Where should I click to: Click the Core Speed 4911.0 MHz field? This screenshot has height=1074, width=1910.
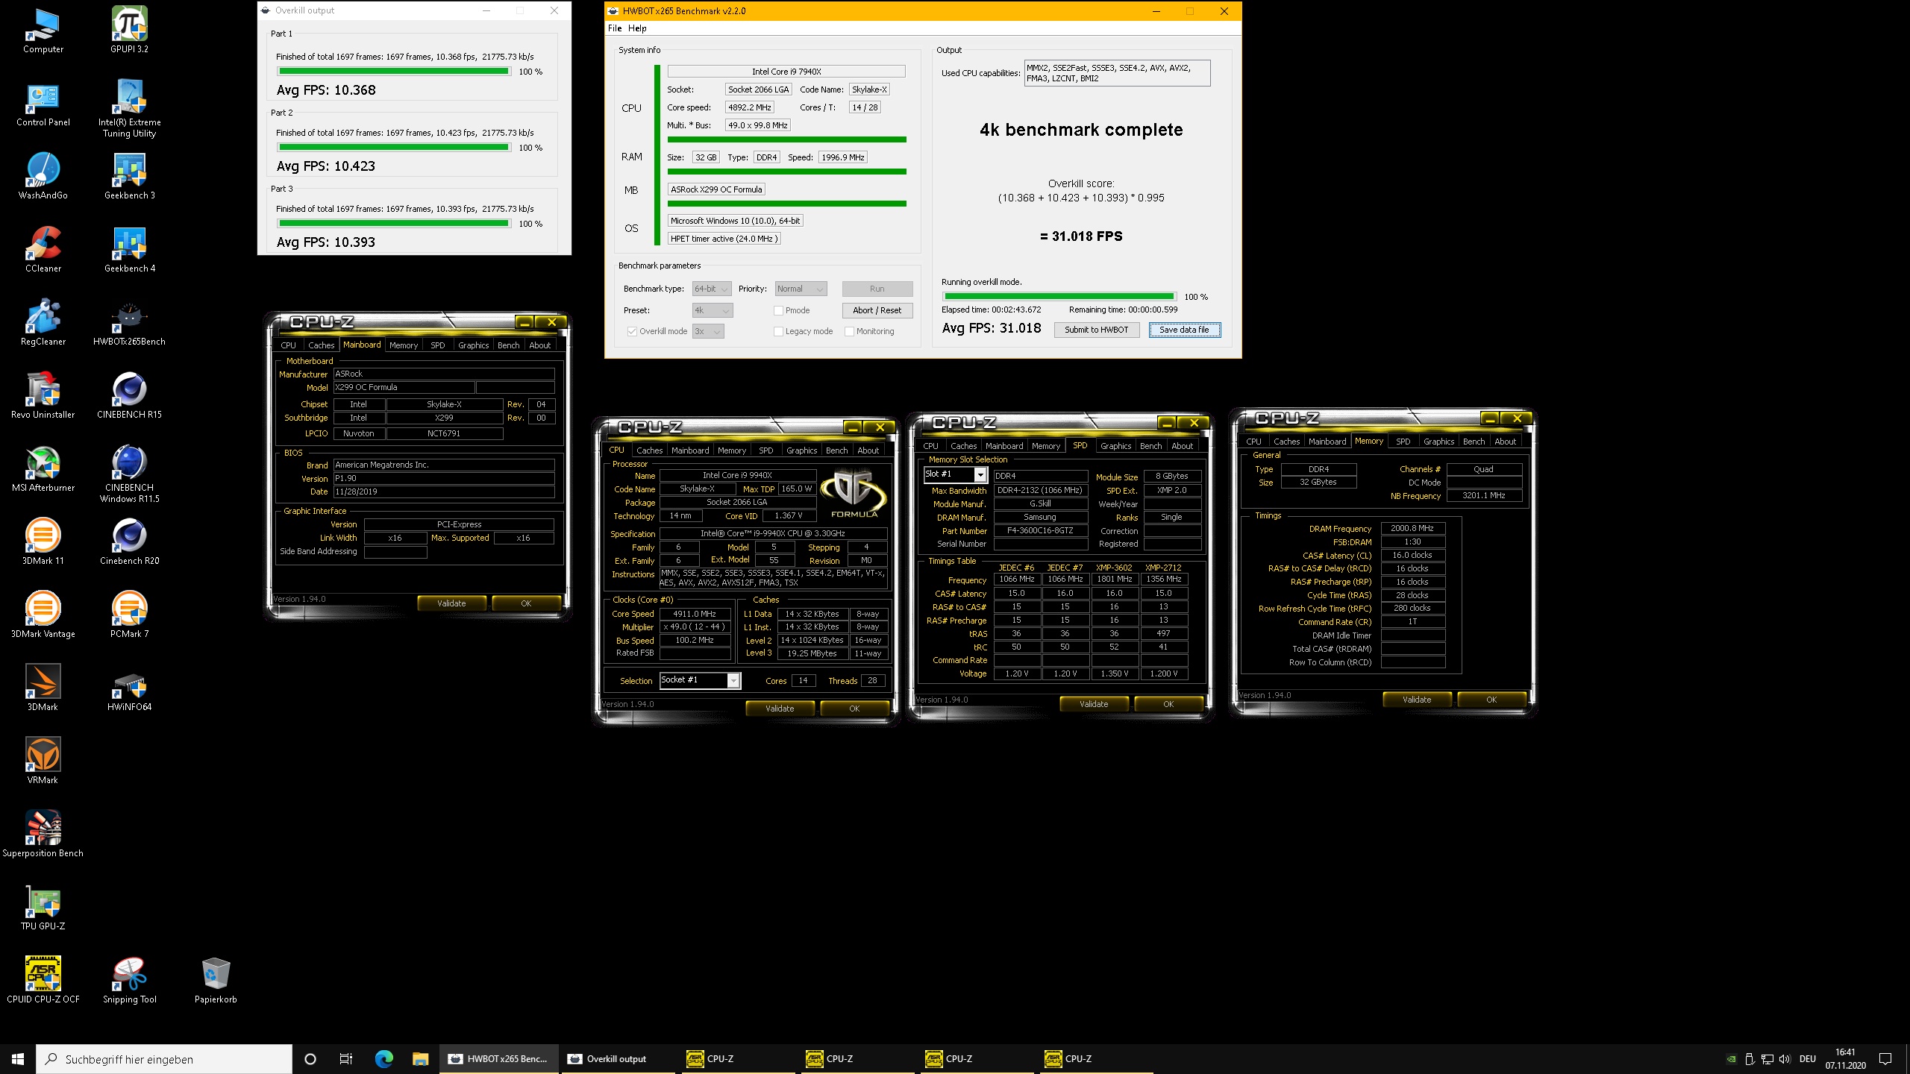(695, 614)
